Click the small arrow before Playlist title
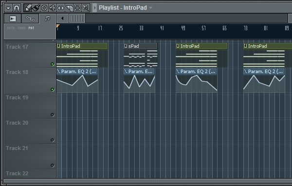This screenshot has height=186, width=292. point(94,8)
